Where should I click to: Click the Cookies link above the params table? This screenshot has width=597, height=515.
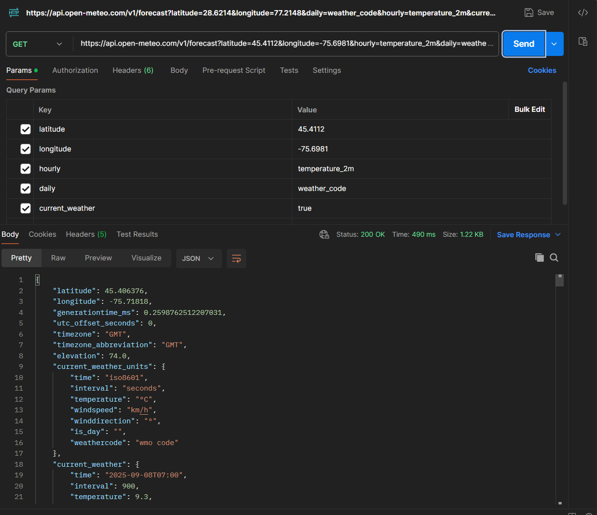[541, 70]
